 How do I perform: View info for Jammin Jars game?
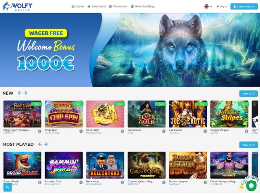(x=81, y=182)
